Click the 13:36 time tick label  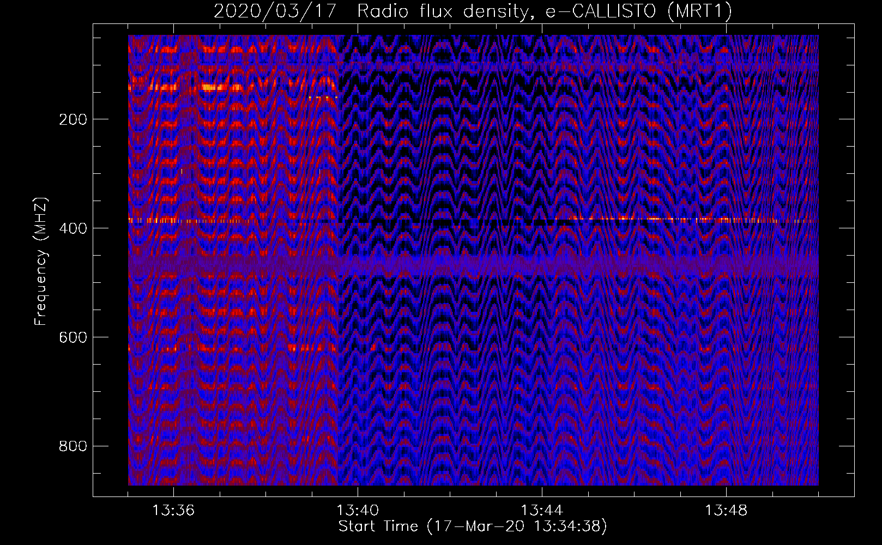(173, 511)
